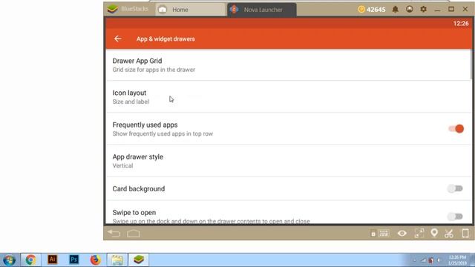
Task: Open Firefox from the taskbar
Action: (x=95, y=260)
